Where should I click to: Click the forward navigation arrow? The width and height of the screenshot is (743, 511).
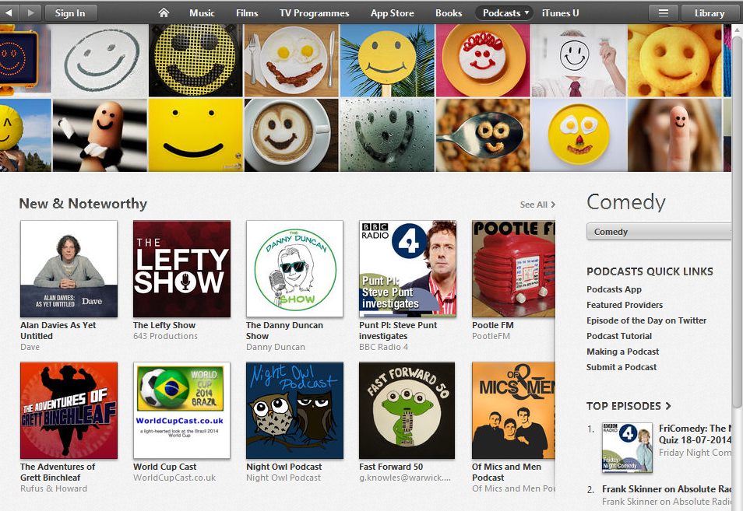pyautogui.click(x=31, y=12)
